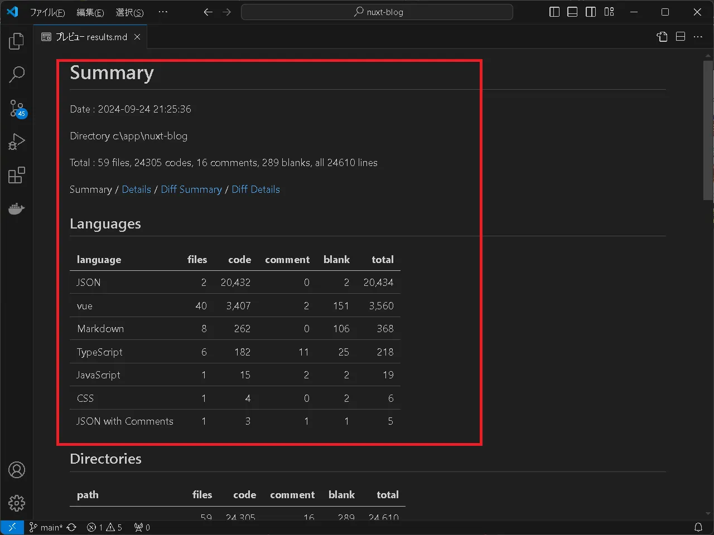714x535 pixels.
Task: Click the Markdown language cell
Action: point(100,329)
